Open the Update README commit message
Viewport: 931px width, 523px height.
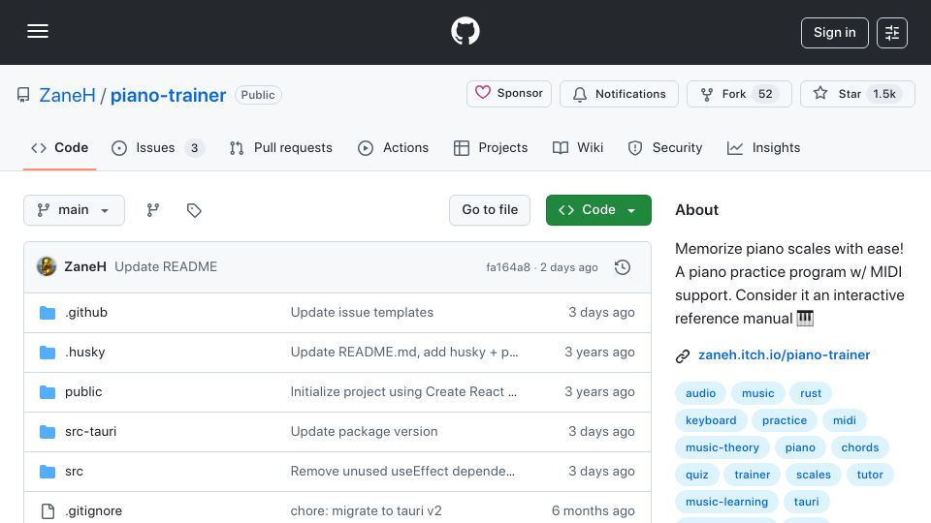coord(166,267)
